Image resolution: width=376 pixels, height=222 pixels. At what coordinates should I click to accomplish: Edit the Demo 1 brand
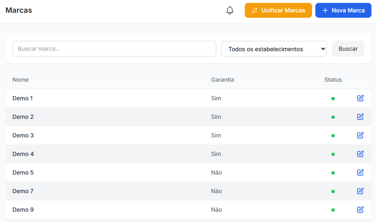[360, 98]
